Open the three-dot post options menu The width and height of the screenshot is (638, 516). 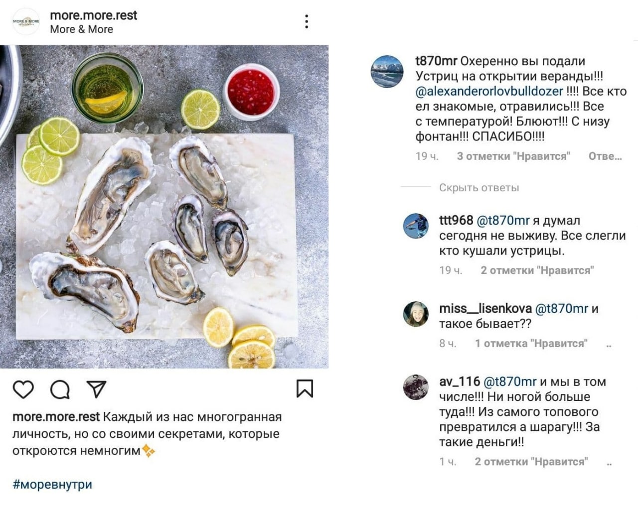tap(307, 21)
